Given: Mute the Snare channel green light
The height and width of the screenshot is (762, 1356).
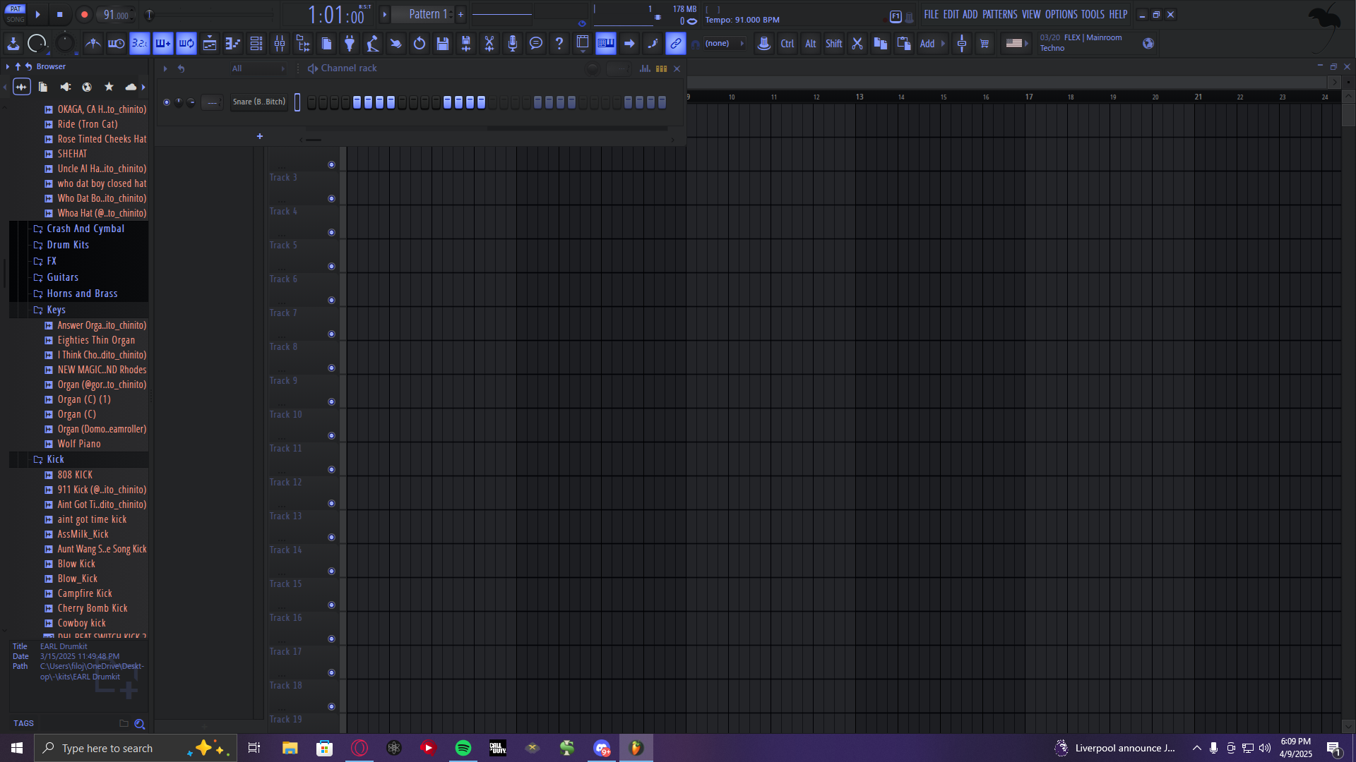Looking at the screenshot, I should pos(167,102).
